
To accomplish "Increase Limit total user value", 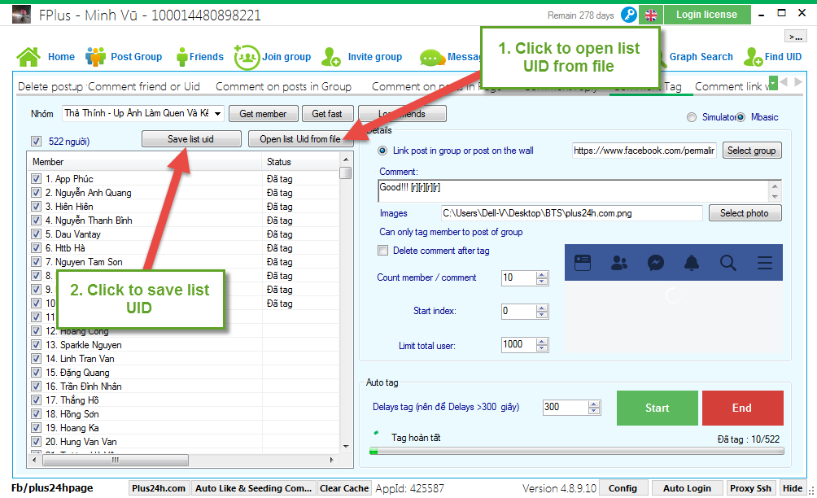I will point(542,341).
